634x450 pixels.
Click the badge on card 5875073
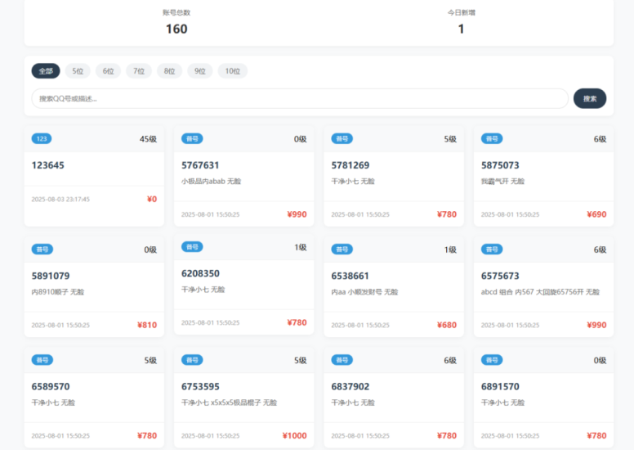pyautogui.click(x=492, y=139)
